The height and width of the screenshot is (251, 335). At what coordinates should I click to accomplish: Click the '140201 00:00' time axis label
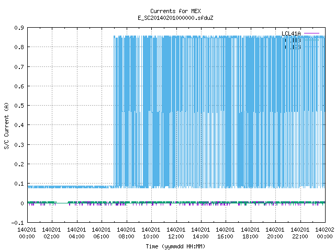click(27, 233)
